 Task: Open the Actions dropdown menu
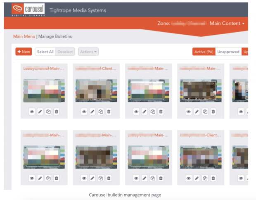click(88, 52)
